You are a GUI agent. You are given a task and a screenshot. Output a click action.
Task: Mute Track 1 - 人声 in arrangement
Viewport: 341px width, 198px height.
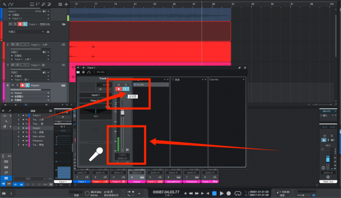(x=13, y=44)
